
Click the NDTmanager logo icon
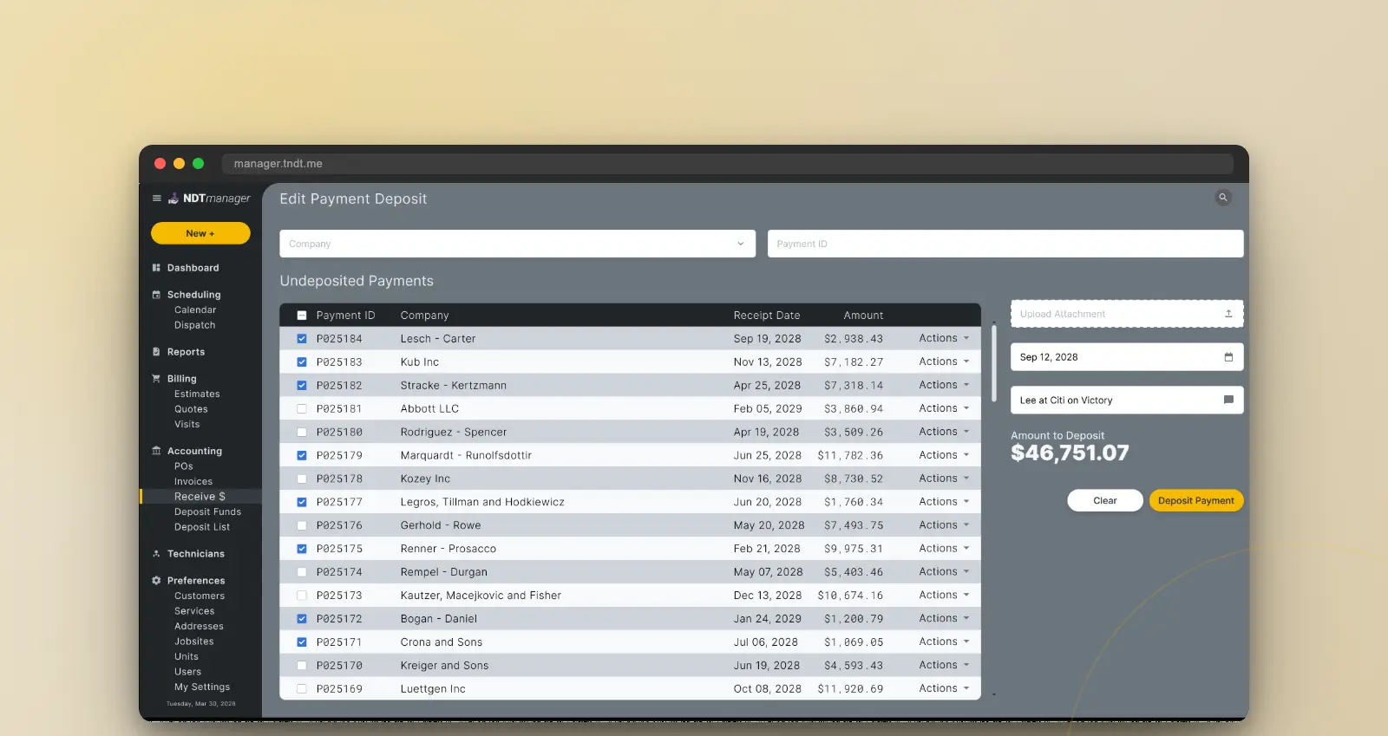(x=173, y=199)
